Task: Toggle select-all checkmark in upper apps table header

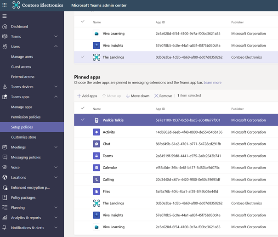Action: pos(83,22)
